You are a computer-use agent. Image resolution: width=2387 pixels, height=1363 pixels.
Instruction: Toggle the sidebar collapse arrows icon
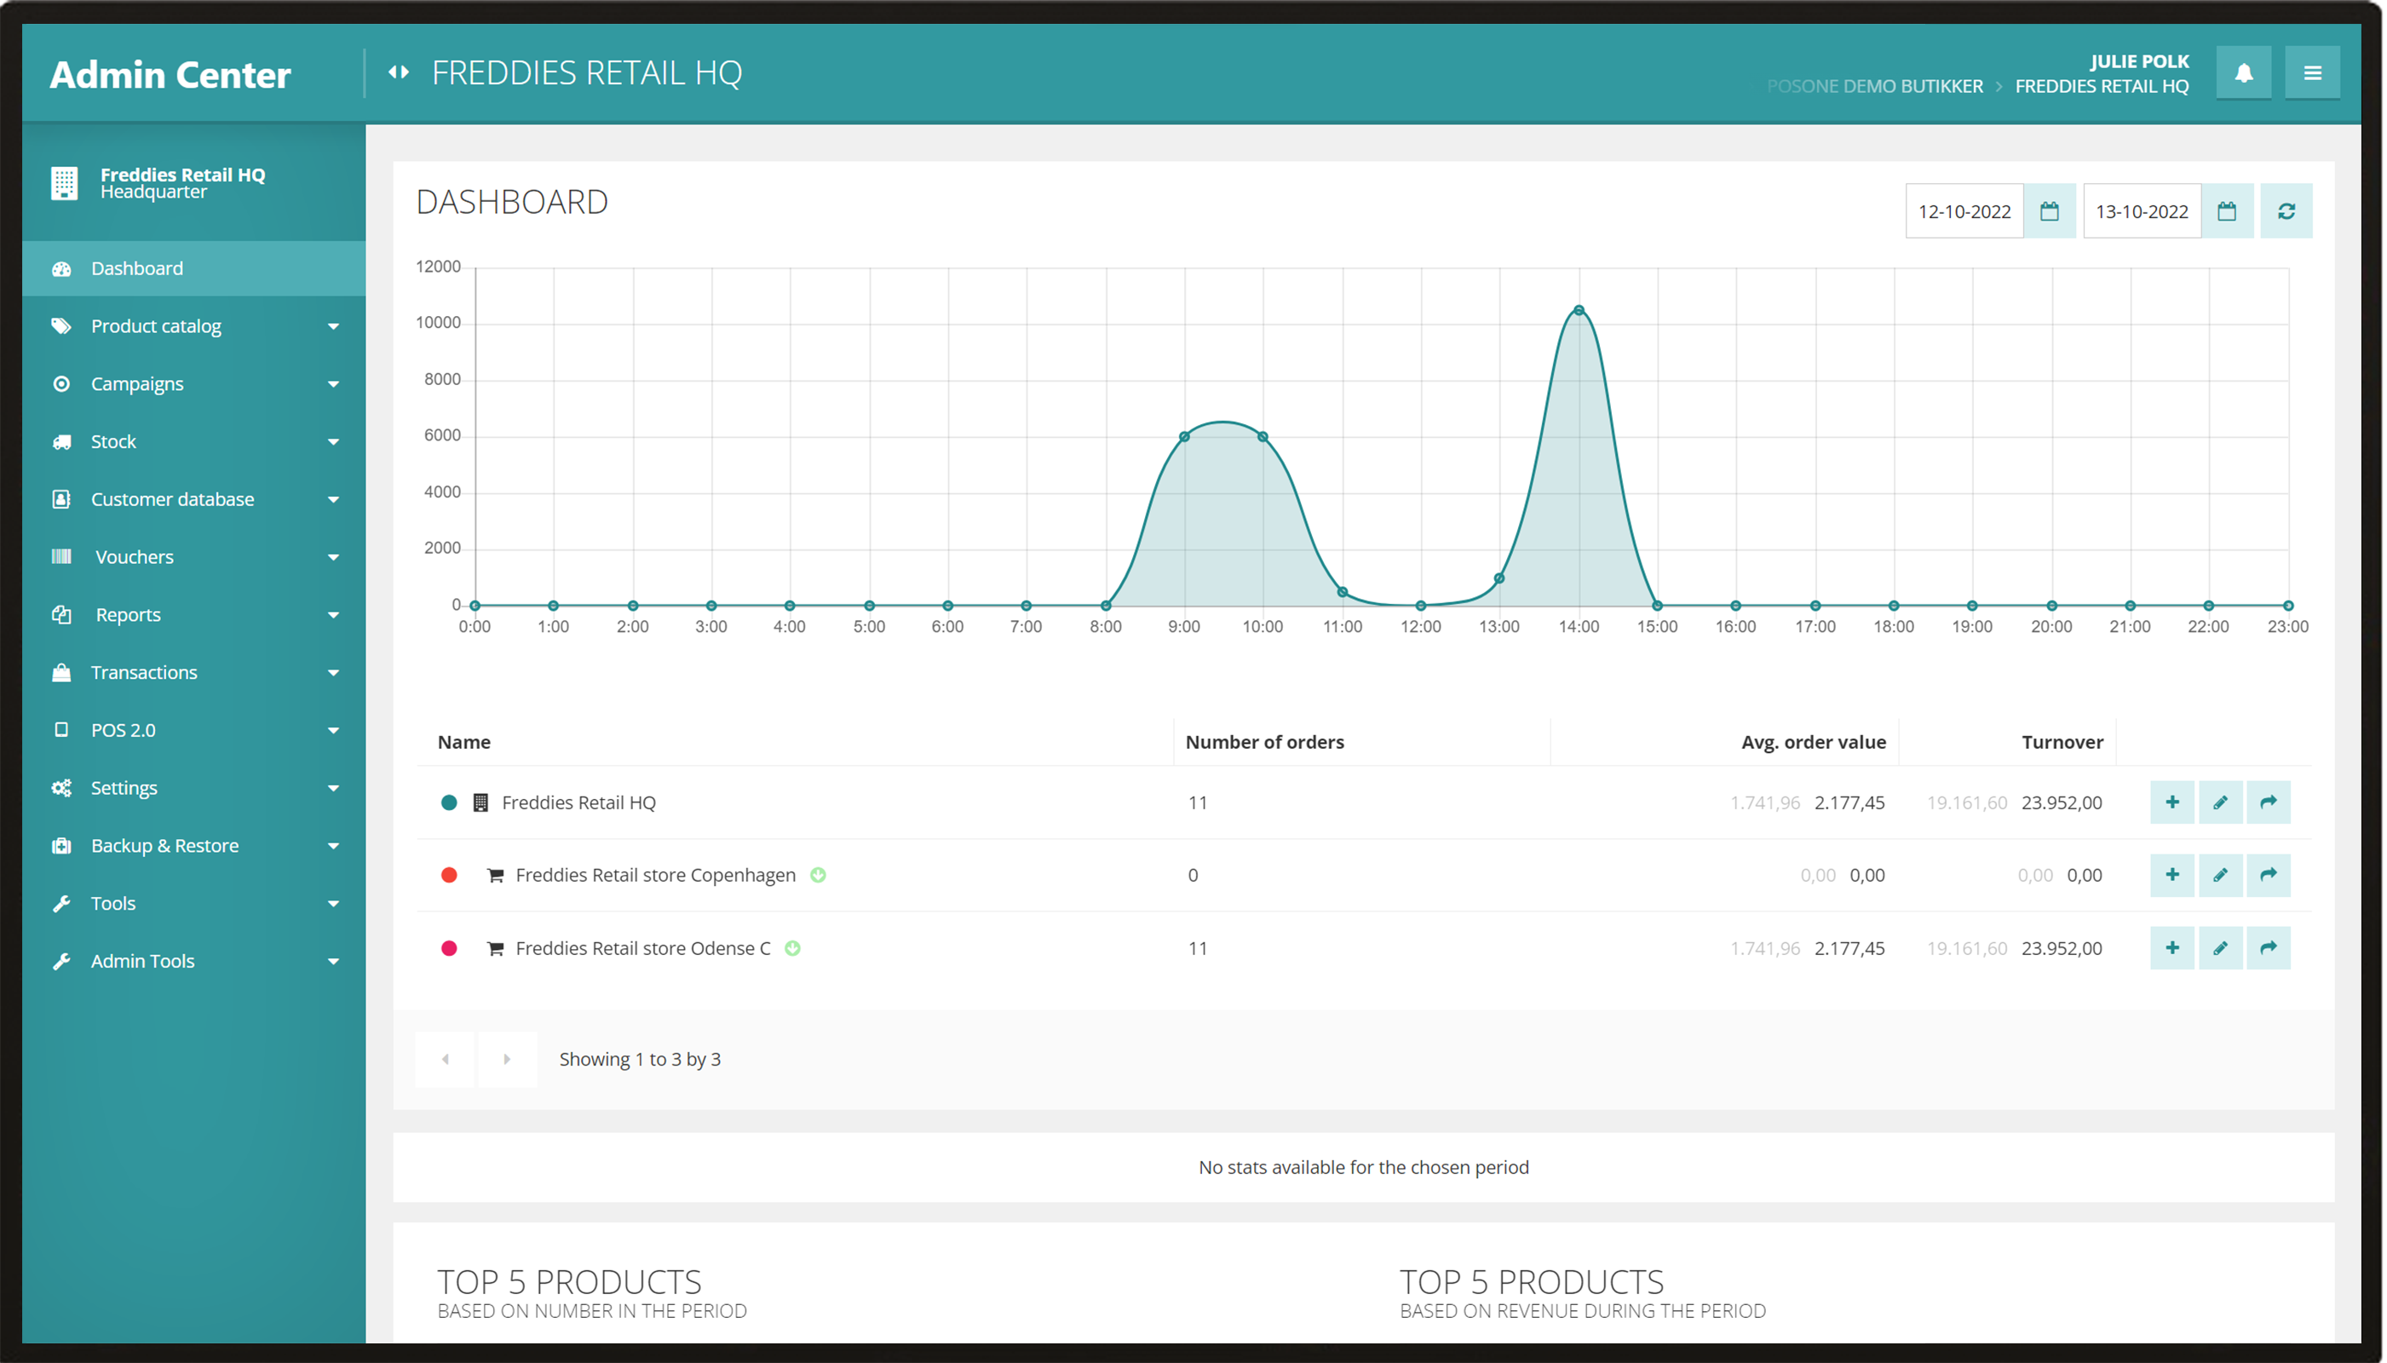pyautogui.click(x=399, y=72)
